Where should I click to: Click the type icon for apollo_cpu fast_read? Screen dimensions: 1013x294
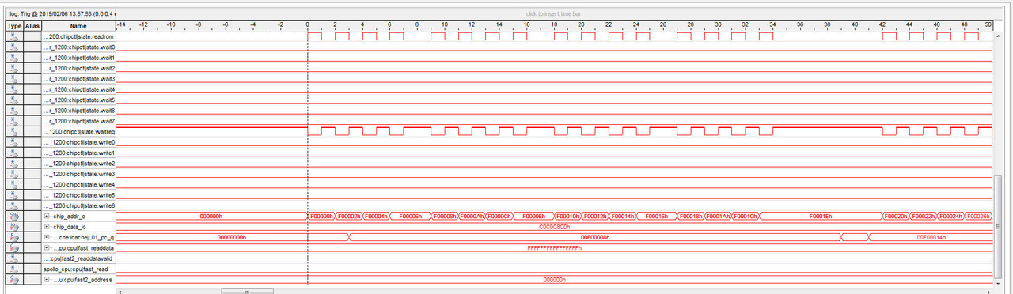click(x=14, y=269)
